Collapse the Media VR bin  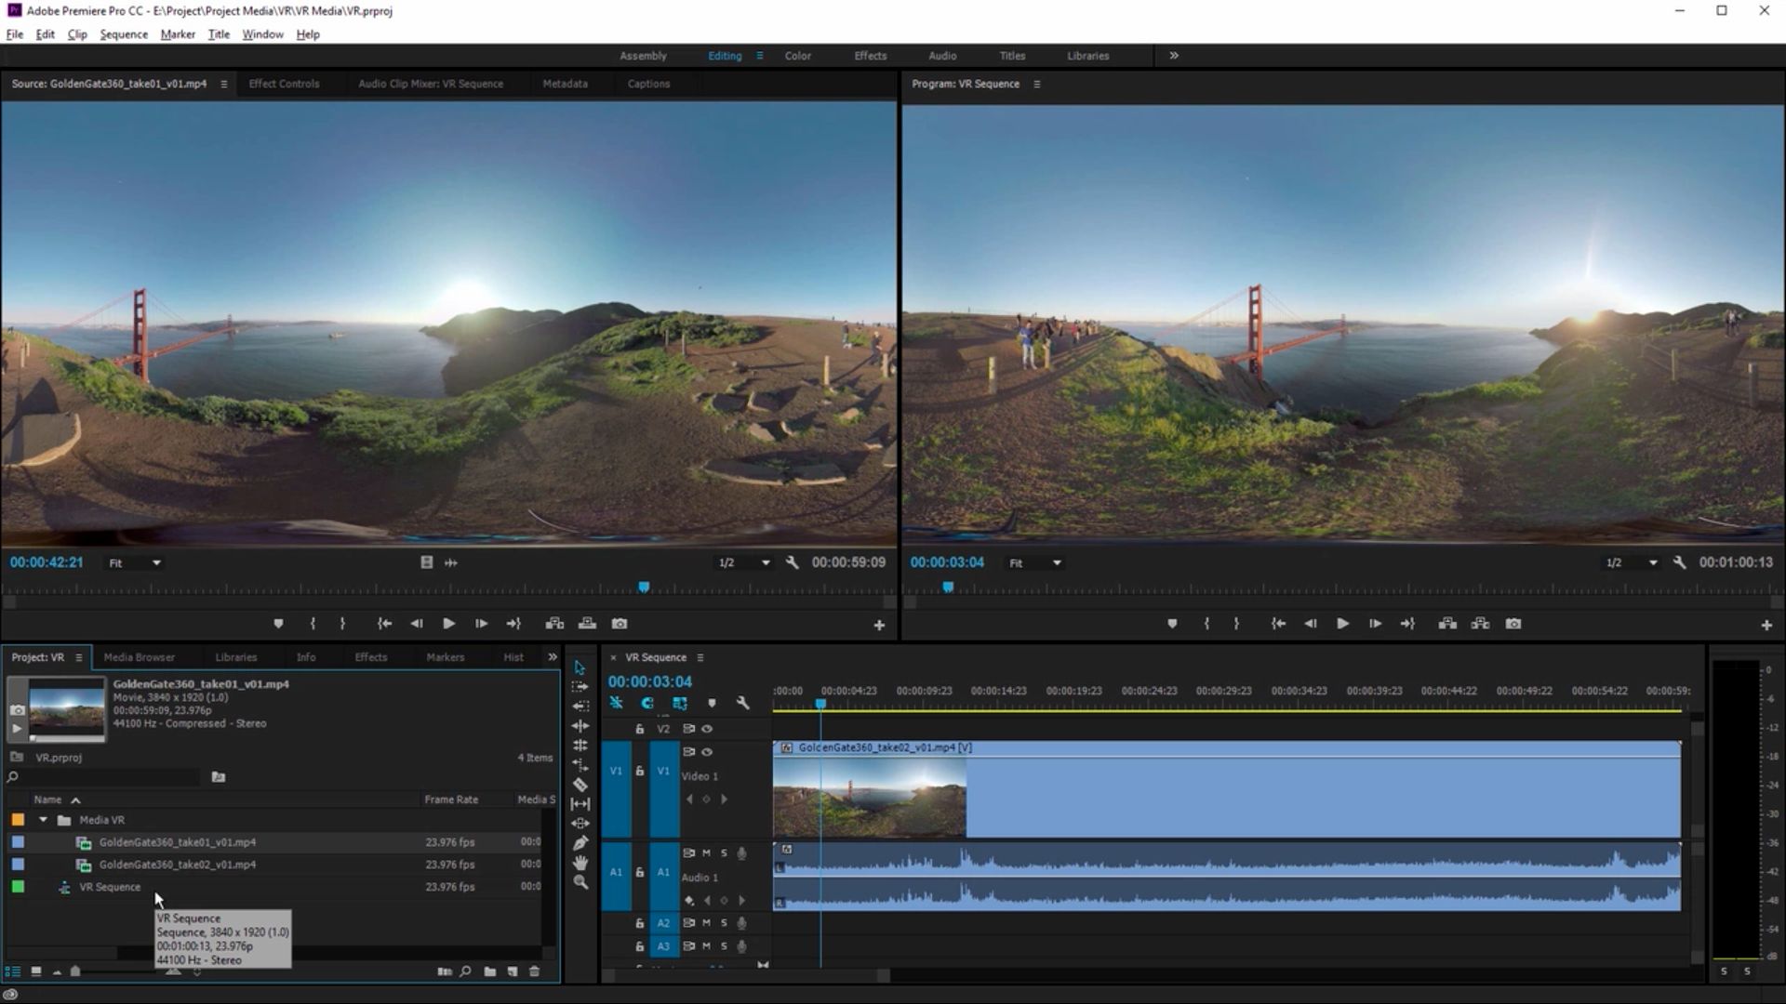(x=43, y=820)
